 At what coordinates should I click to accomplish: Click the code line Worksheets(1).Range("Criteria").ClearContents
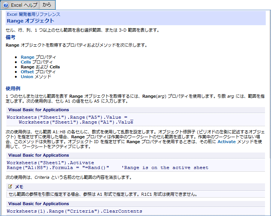(75, 211)
